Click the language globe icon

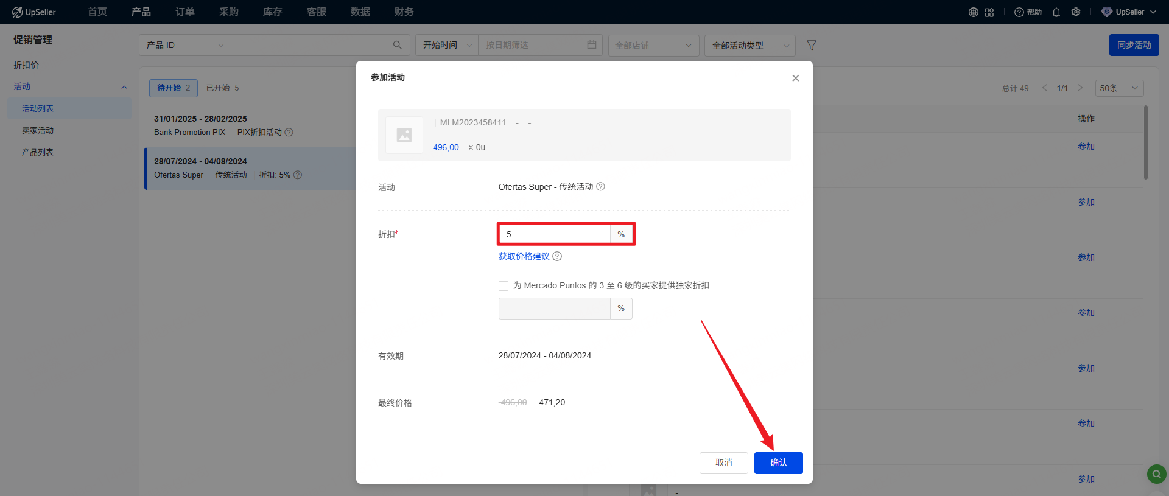pos(973,12)
